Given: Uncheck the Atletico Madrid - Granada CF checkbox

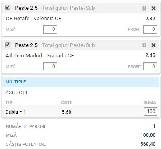Looking at the screenshot, I should point(8,45).
